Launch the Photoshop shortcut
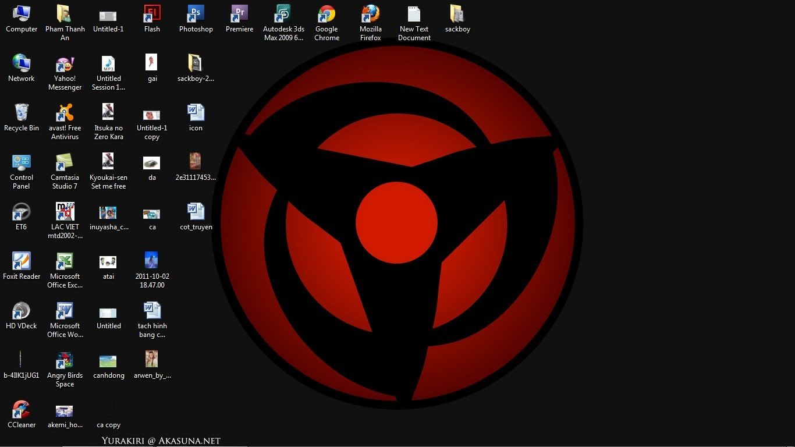795x447 pixels. coord(196,19)
